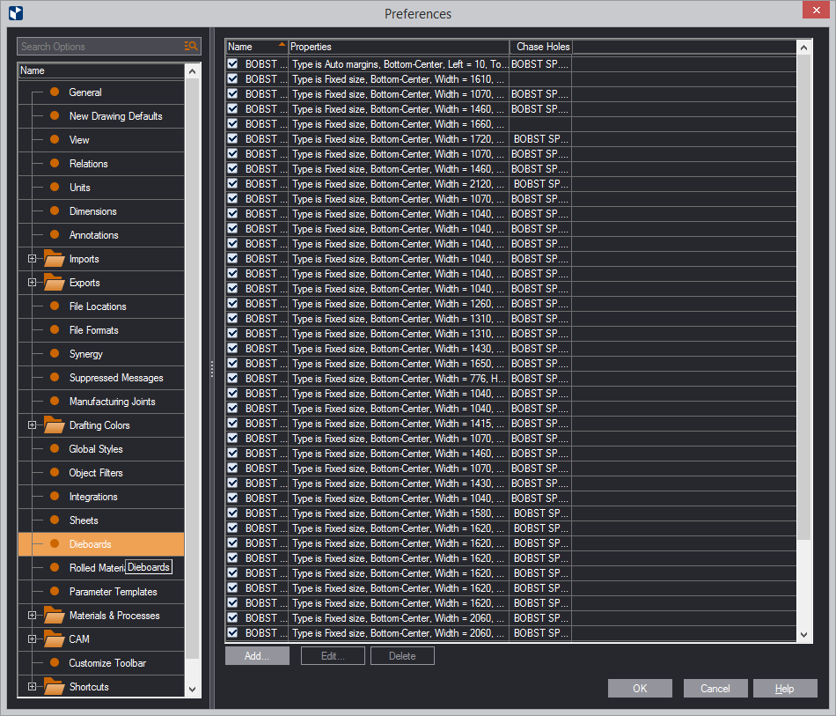This screenshot has height=716, width=836.
Task: Expand the CAM tree node
Action: [32, 638]
